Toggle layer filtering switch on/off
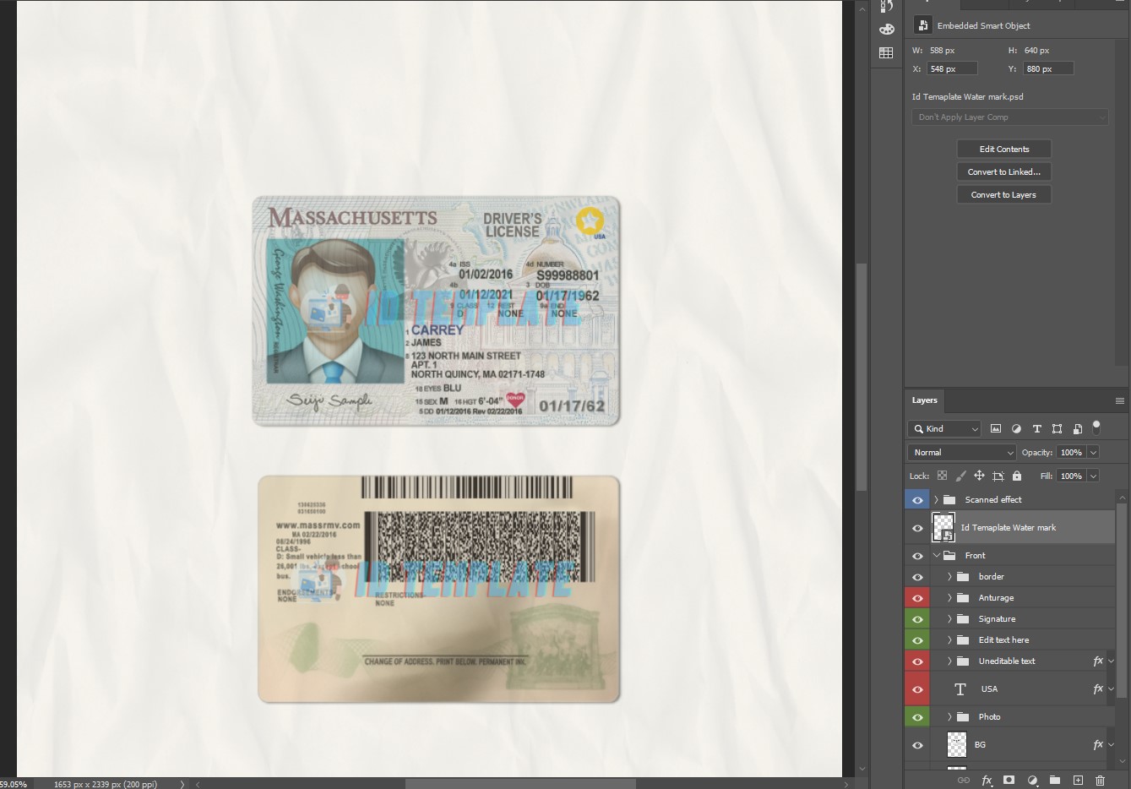The image size is (1131, 789). tap(1096, 427)
